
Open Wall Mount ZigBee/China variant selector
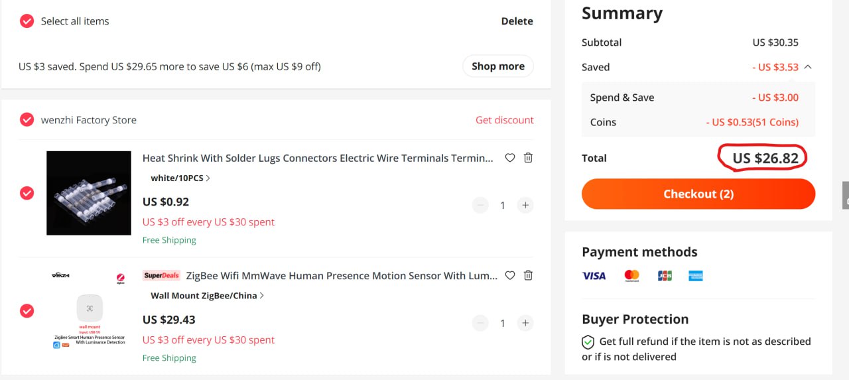tap(207, 296)
